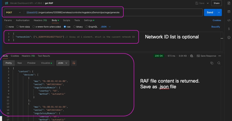
Task: Open the Scripts tab
Action: pyautogui.click(x=66, y=20)
